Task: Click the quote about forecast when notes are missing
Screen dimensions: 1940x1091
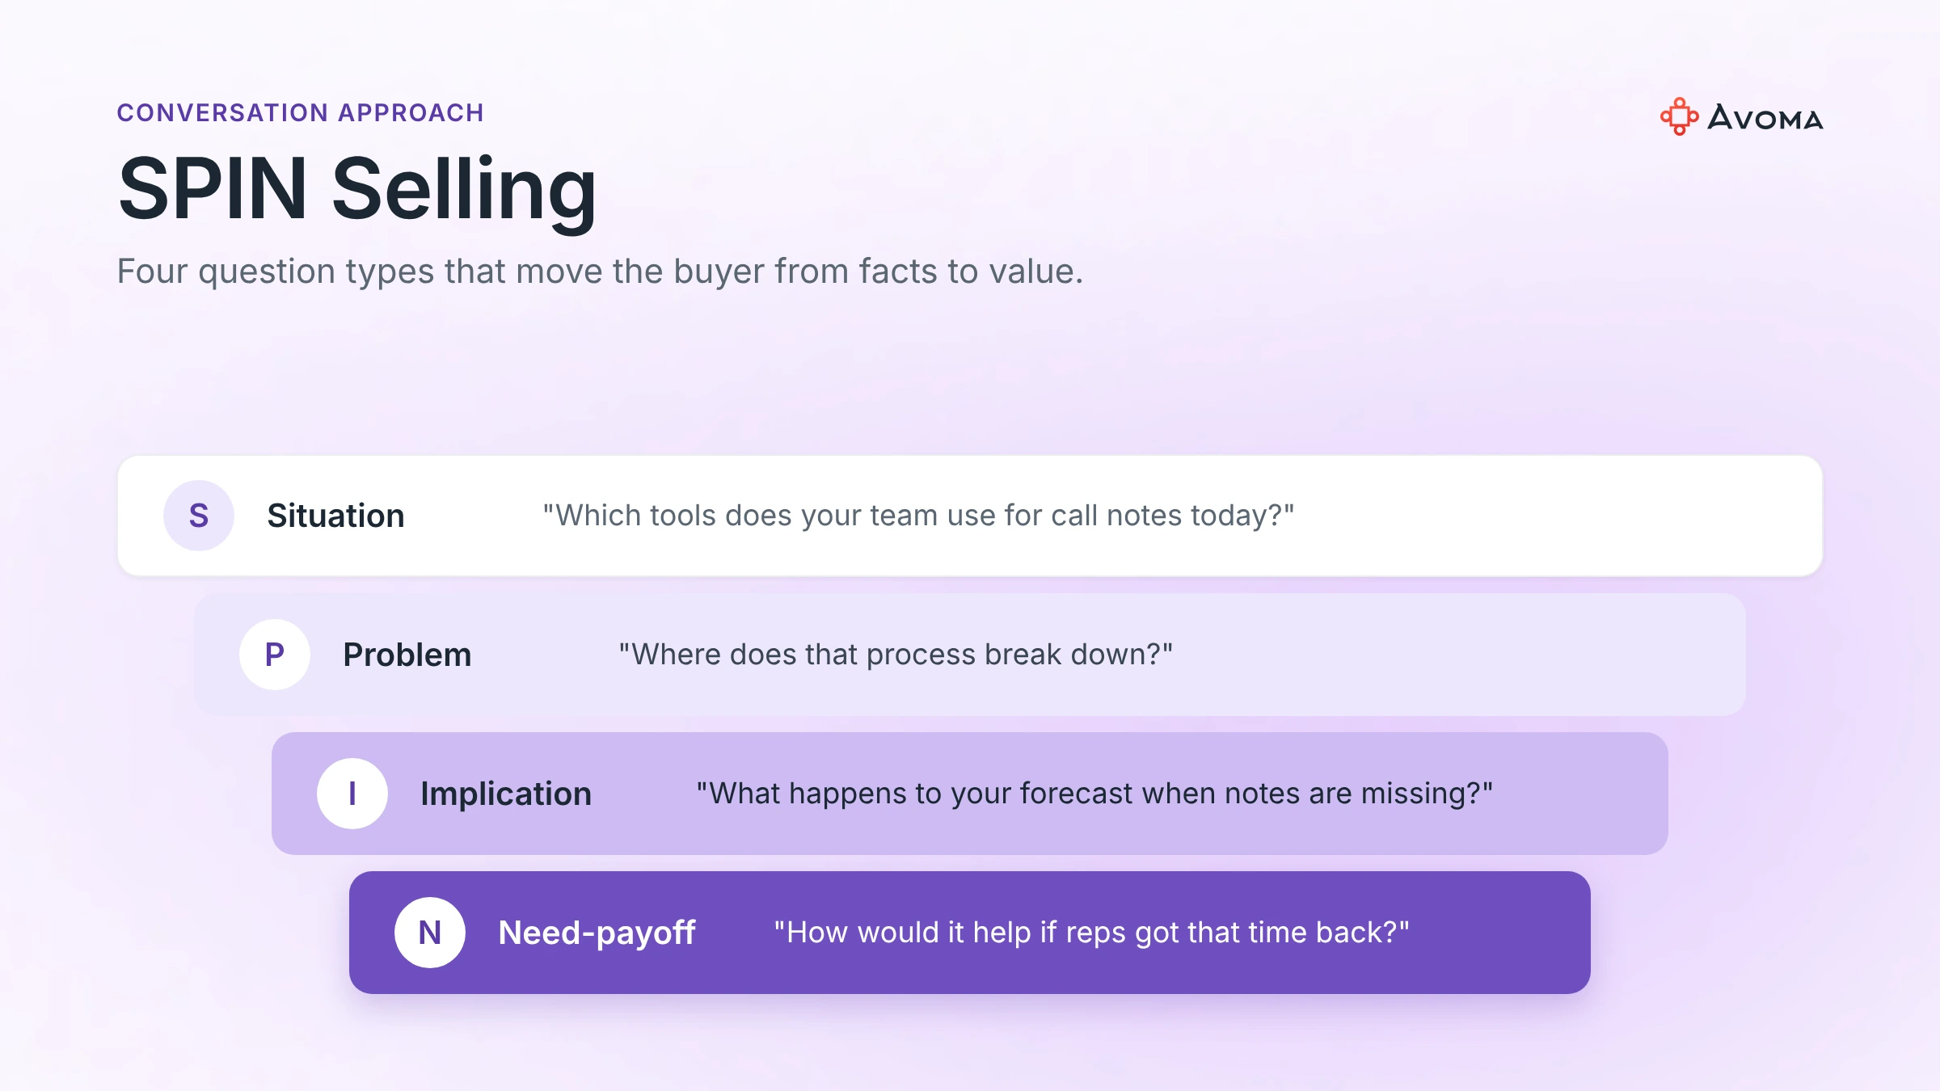Action: click(x=1094, y=794)
